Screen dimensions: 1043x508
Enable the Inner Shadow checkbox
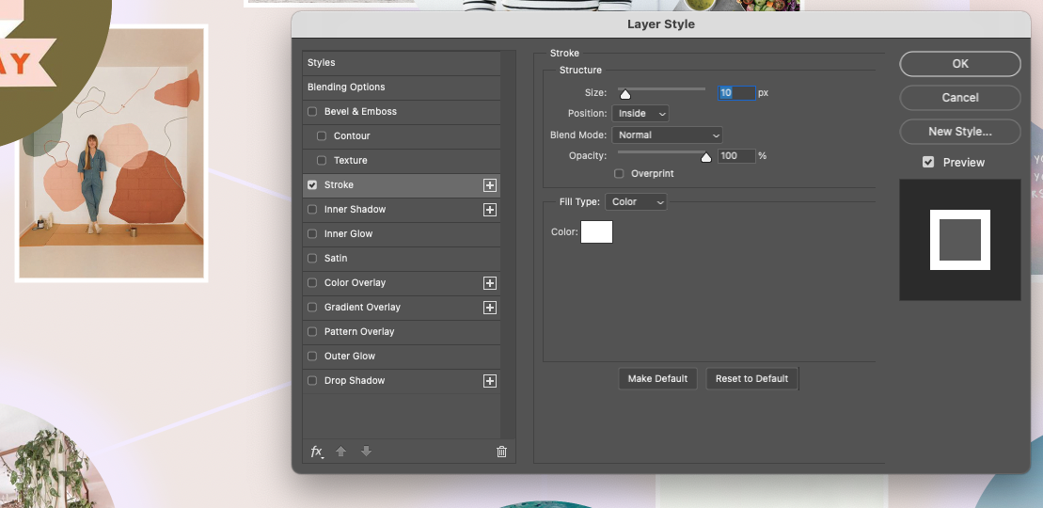(312, 210)
